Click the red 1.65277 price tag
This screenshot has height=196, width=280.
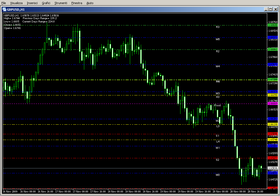(x=273, y=158)
